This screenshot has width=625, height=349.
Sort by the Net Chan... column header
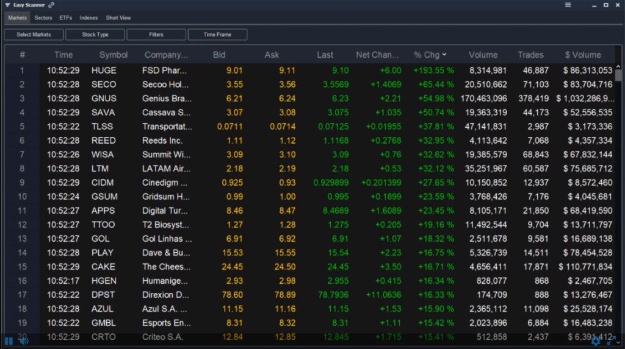click(x=377, y=55)
